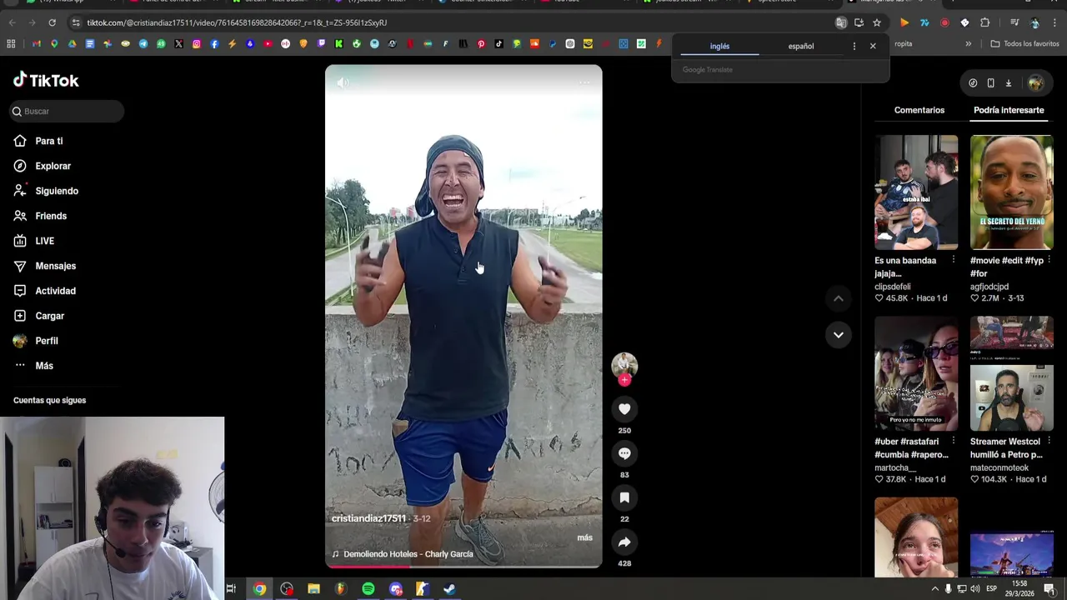This screenshot has width=1067, height=600.
Task: Click the Translate icon in address bar
Action: [841, 22]
